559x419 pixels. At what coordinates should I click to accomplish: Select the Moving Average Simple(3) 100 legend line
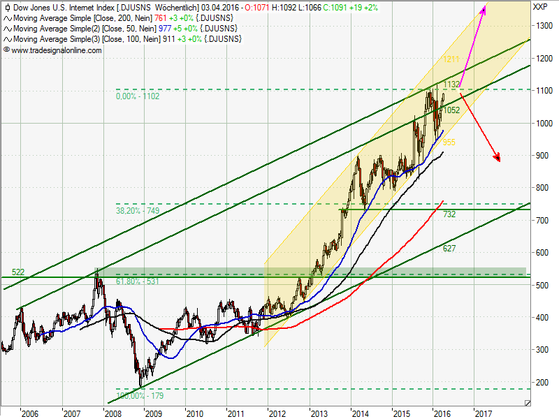pos(128,39)
